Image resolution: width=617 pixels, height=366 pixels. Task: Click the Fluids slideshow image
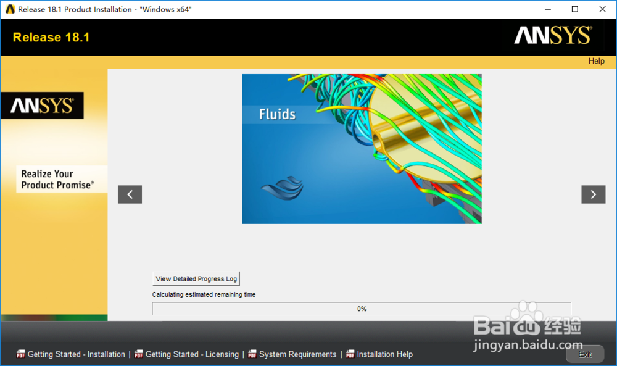[362, 149]
